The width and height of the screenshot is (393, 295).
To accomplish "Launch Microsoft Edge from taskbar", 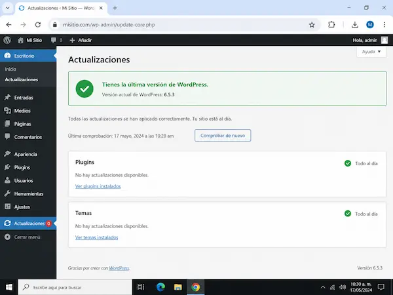I will 160,287.
